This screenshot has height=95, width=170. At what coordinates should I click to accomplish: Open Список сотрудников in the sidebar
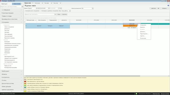tap(9, 27)
